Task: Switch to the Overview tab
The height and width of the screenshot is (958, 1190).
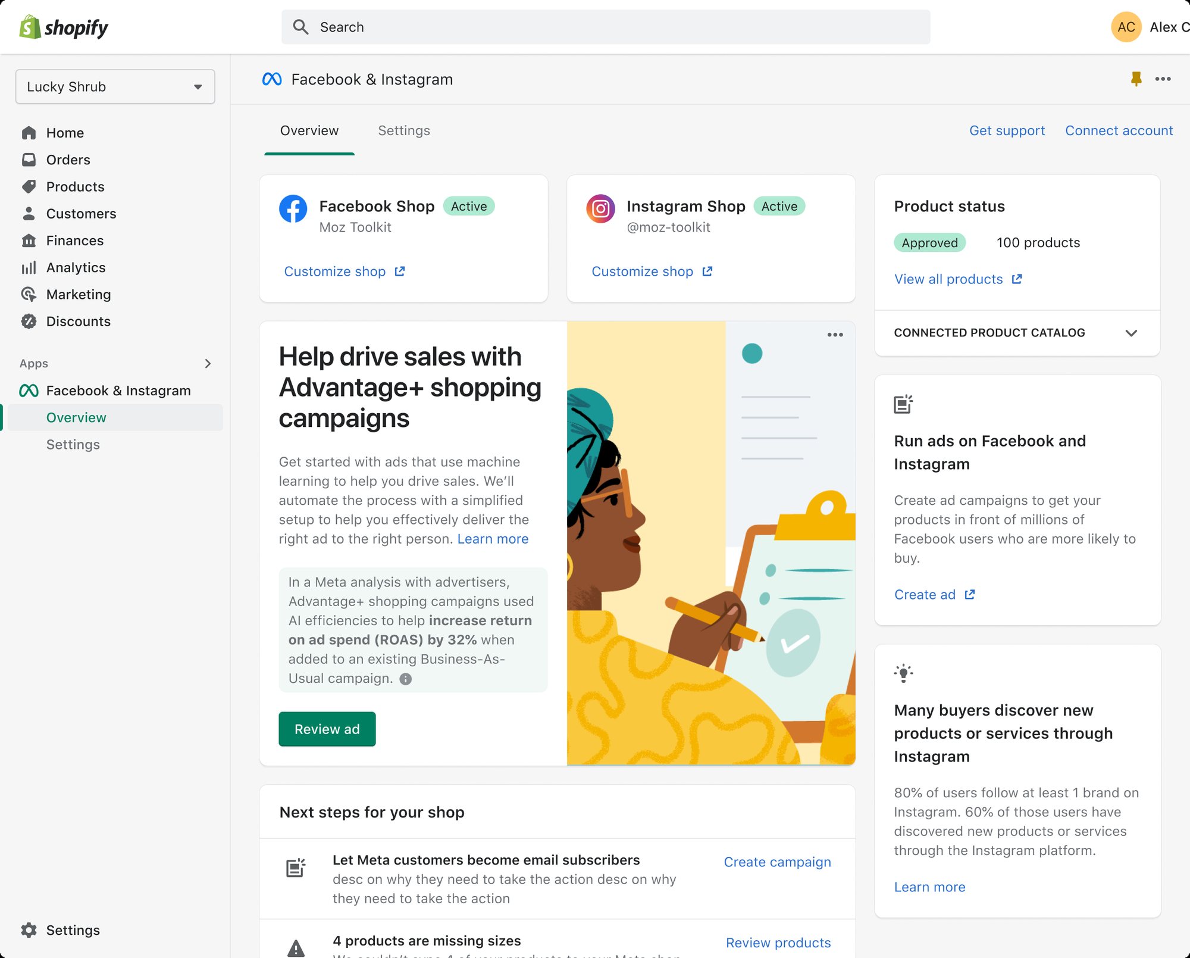Action: click(309, 130)
